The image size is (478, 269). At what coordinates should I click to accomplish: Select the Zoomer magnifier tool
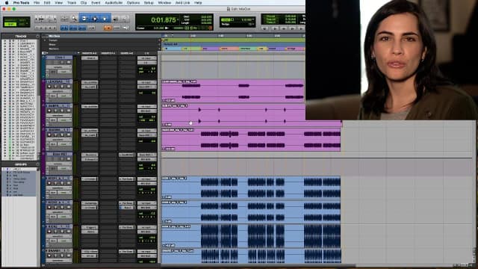[74, 19]
